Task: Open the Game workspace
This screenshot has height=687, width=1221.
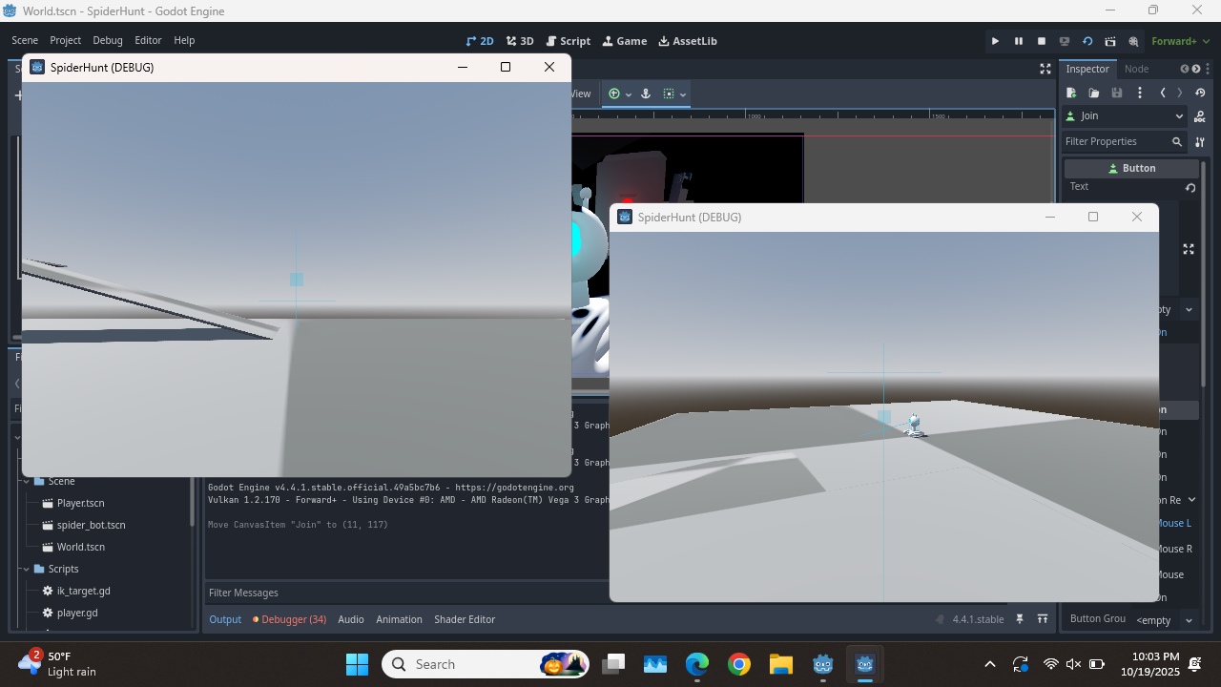Action: pos(625,41)
